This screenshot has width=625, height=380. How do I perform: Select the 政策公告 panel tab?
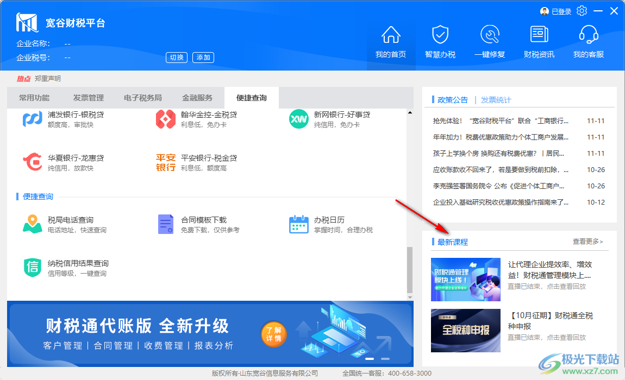click(x=452, y=100)
